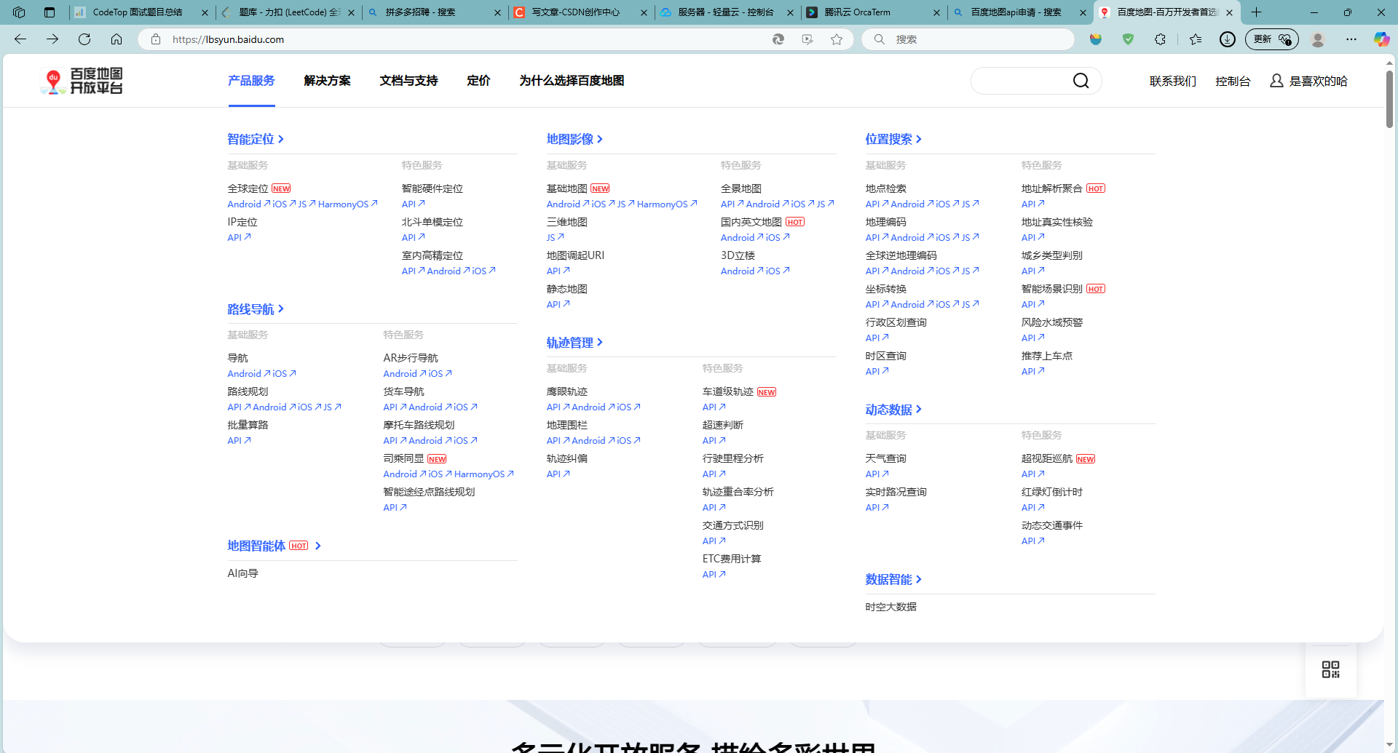1398x753 pixels.
Task: Open the downloads icon in toolbar
Action: pos(1228,39)
